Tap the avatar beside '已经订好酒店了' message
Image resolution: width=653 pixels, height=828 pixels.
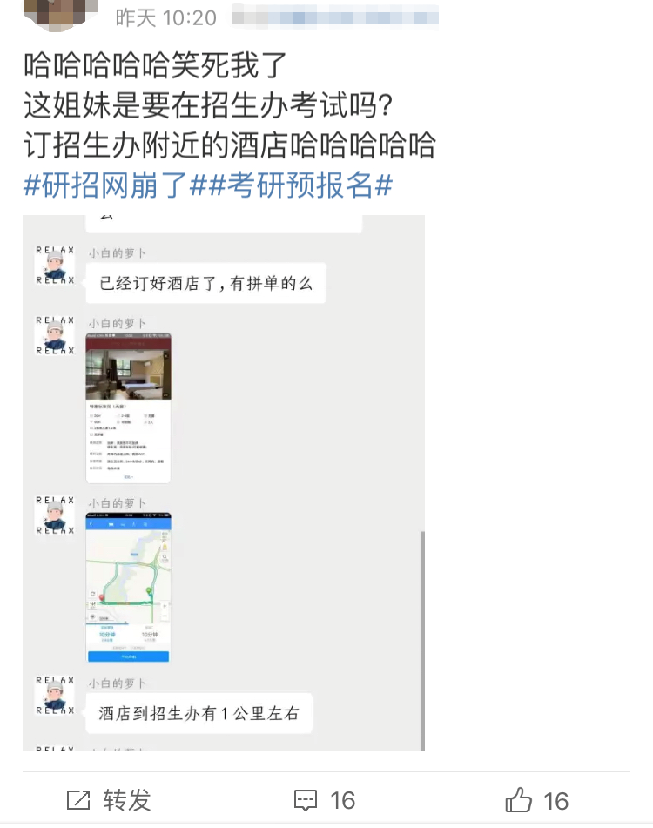(x=55, y=265)
